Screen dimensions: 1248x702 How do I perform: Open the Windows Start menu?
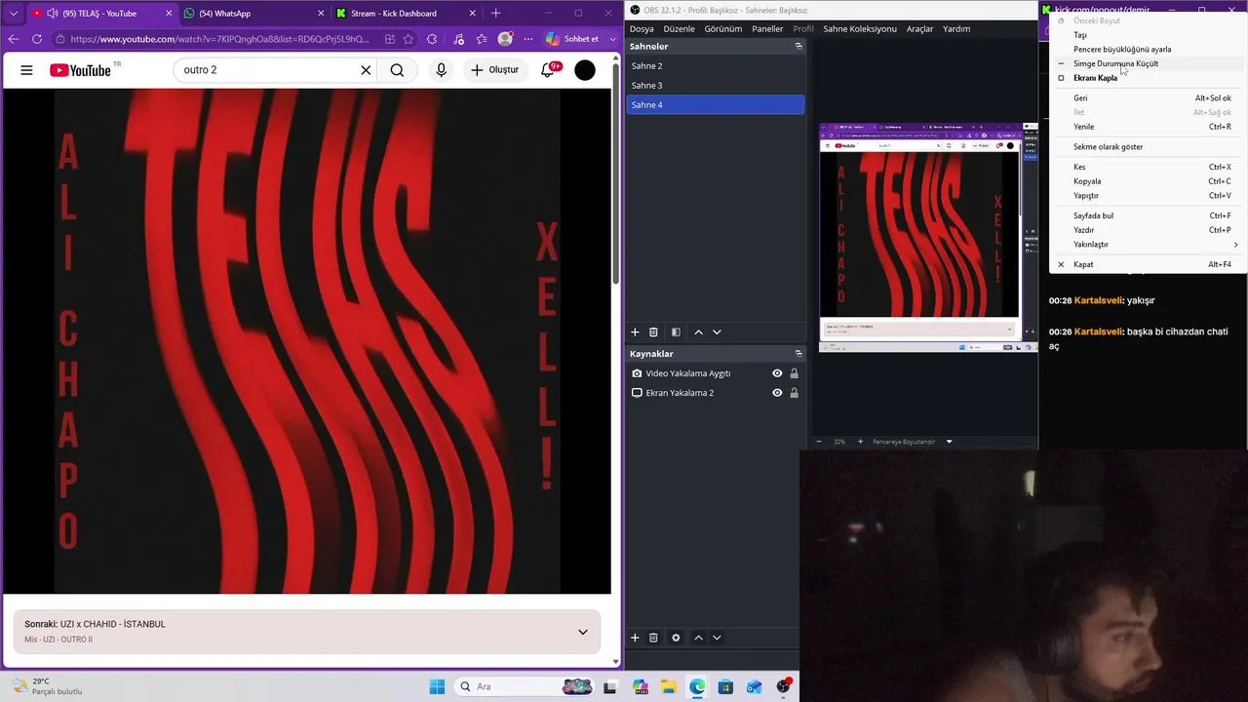[437, 686]
